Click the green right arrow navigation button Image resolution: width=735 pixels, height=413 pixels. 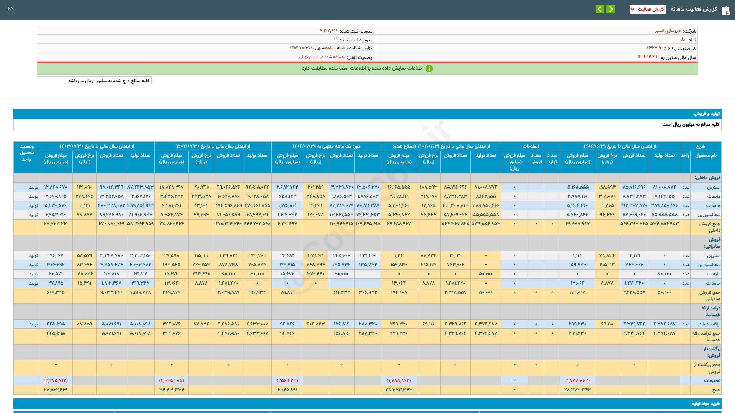tap(611, 9)
